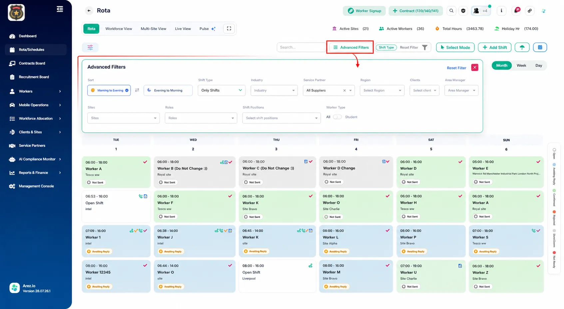Open the notification bell icon
This screenshot has height=309, width=564.
coord(516,11)
